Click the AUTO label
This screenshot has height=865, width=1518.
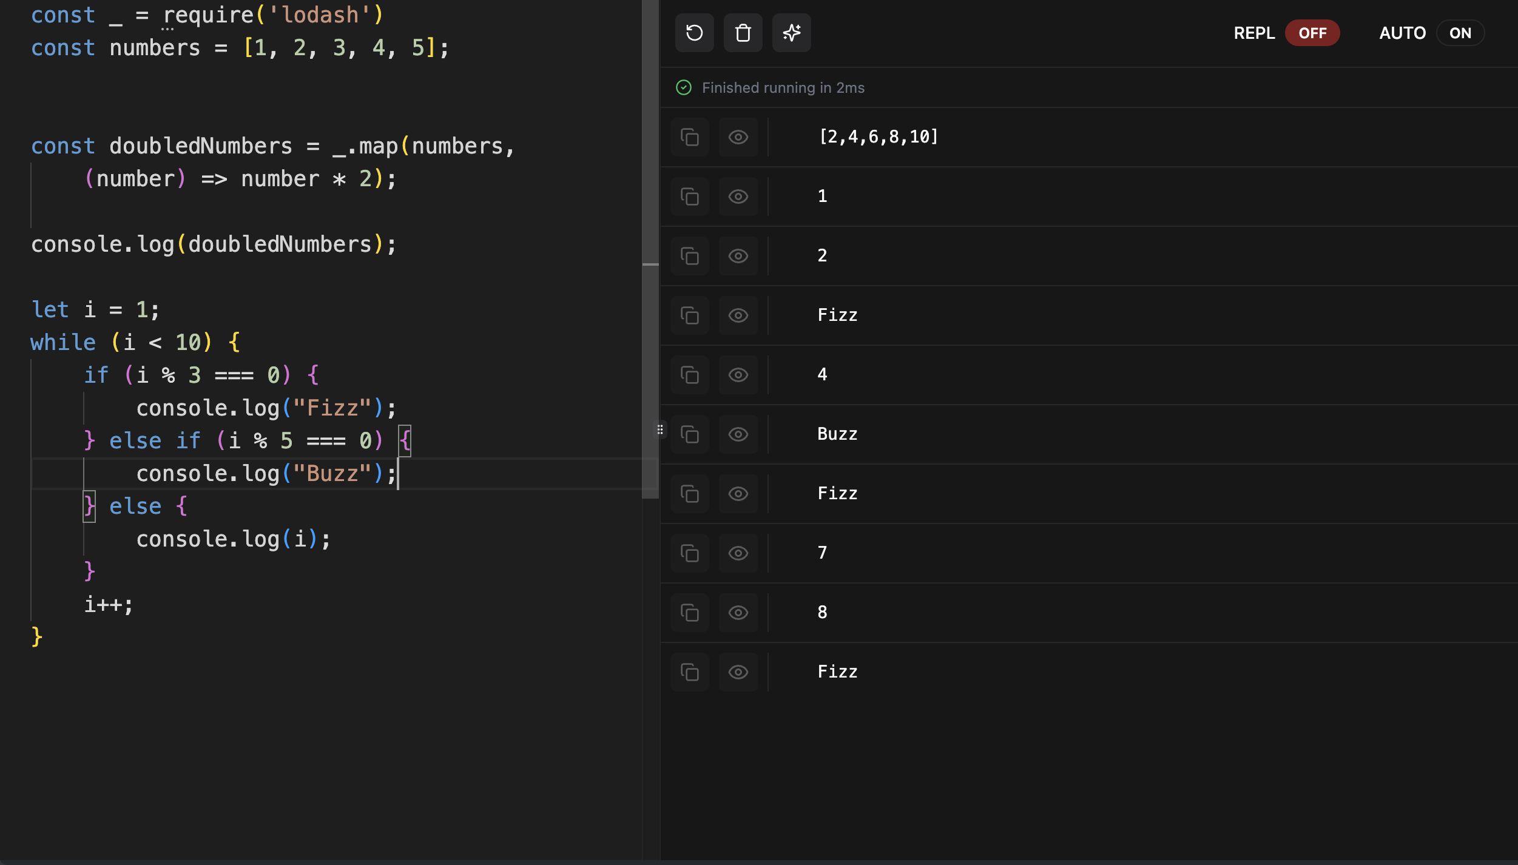click(x=1402, y=33)
